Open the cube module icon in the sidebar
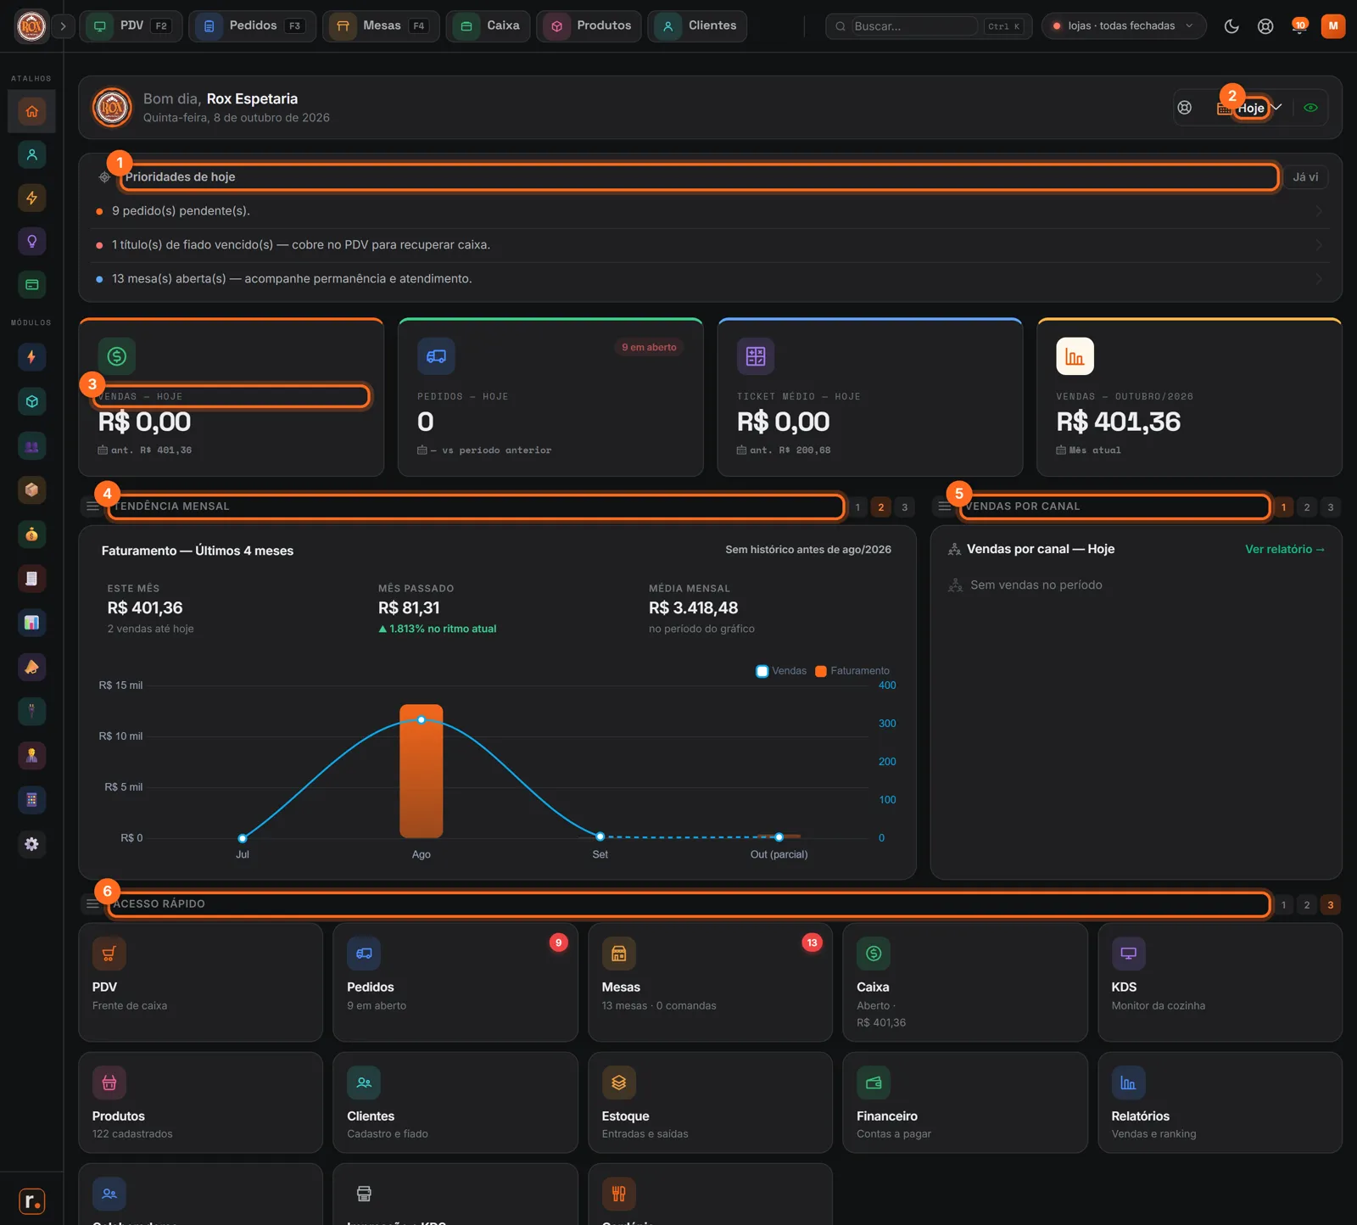 point(31,401)
